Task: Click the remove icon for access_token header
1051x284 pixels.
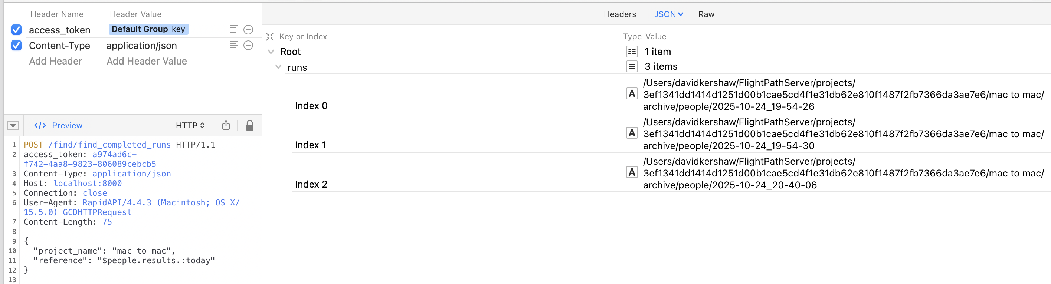Action: pyautogui.click(x=248, y=30)
